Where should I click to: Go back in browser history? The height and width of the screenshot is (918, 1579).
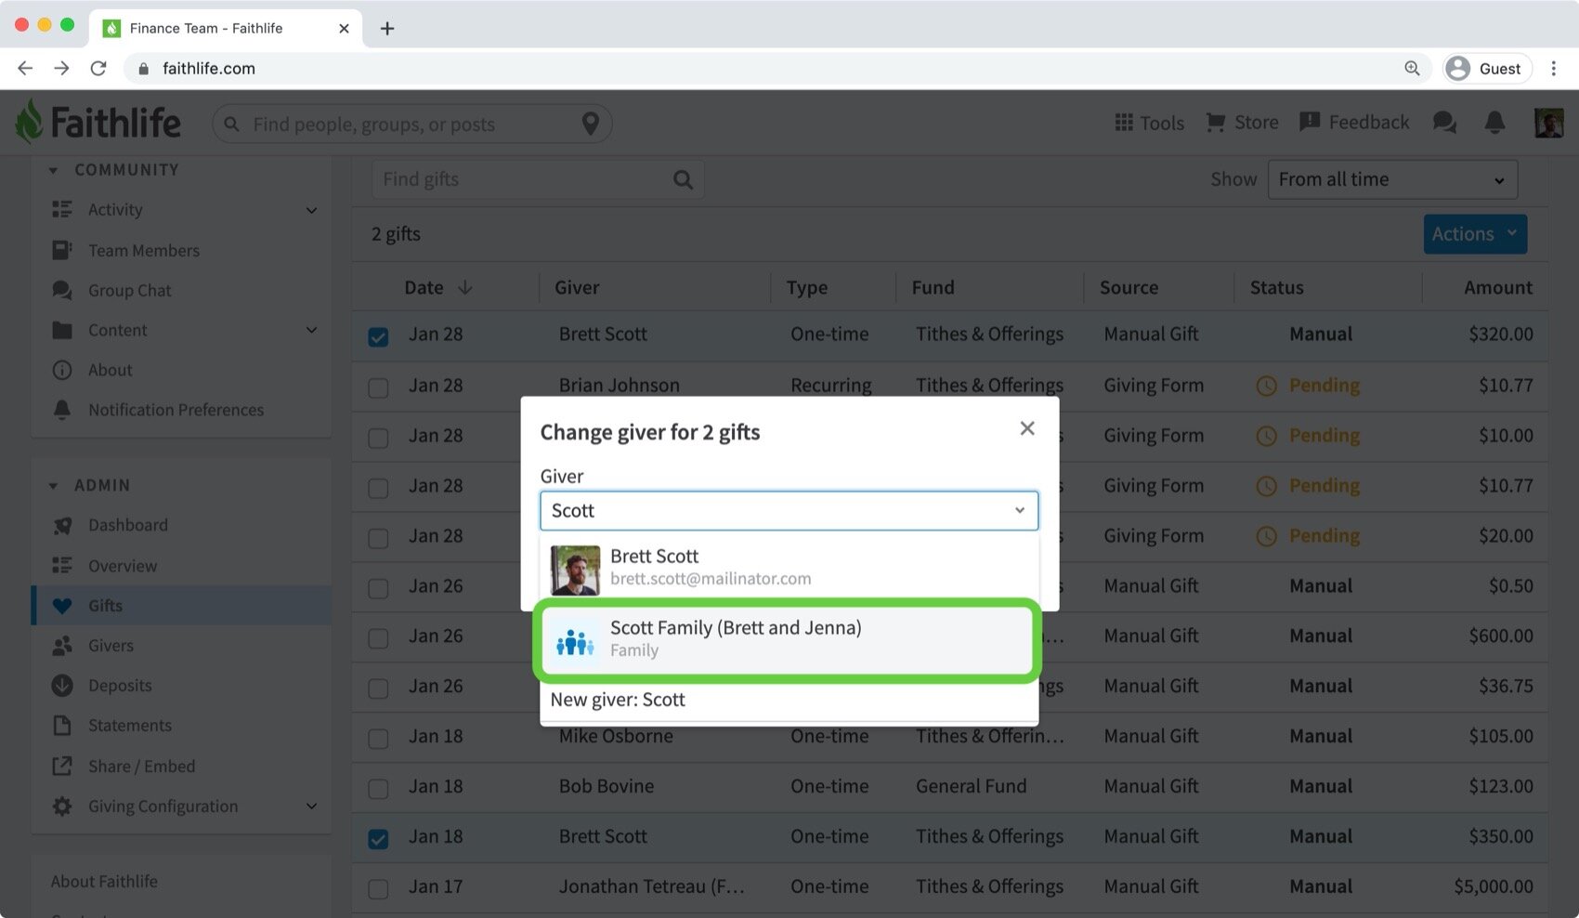[25, 68]
